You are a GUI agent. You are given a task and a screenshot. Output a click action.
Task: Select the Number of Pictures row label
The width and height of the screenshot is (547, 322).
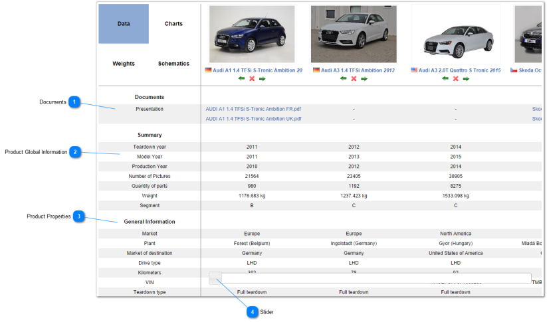[x=150, y=177]
